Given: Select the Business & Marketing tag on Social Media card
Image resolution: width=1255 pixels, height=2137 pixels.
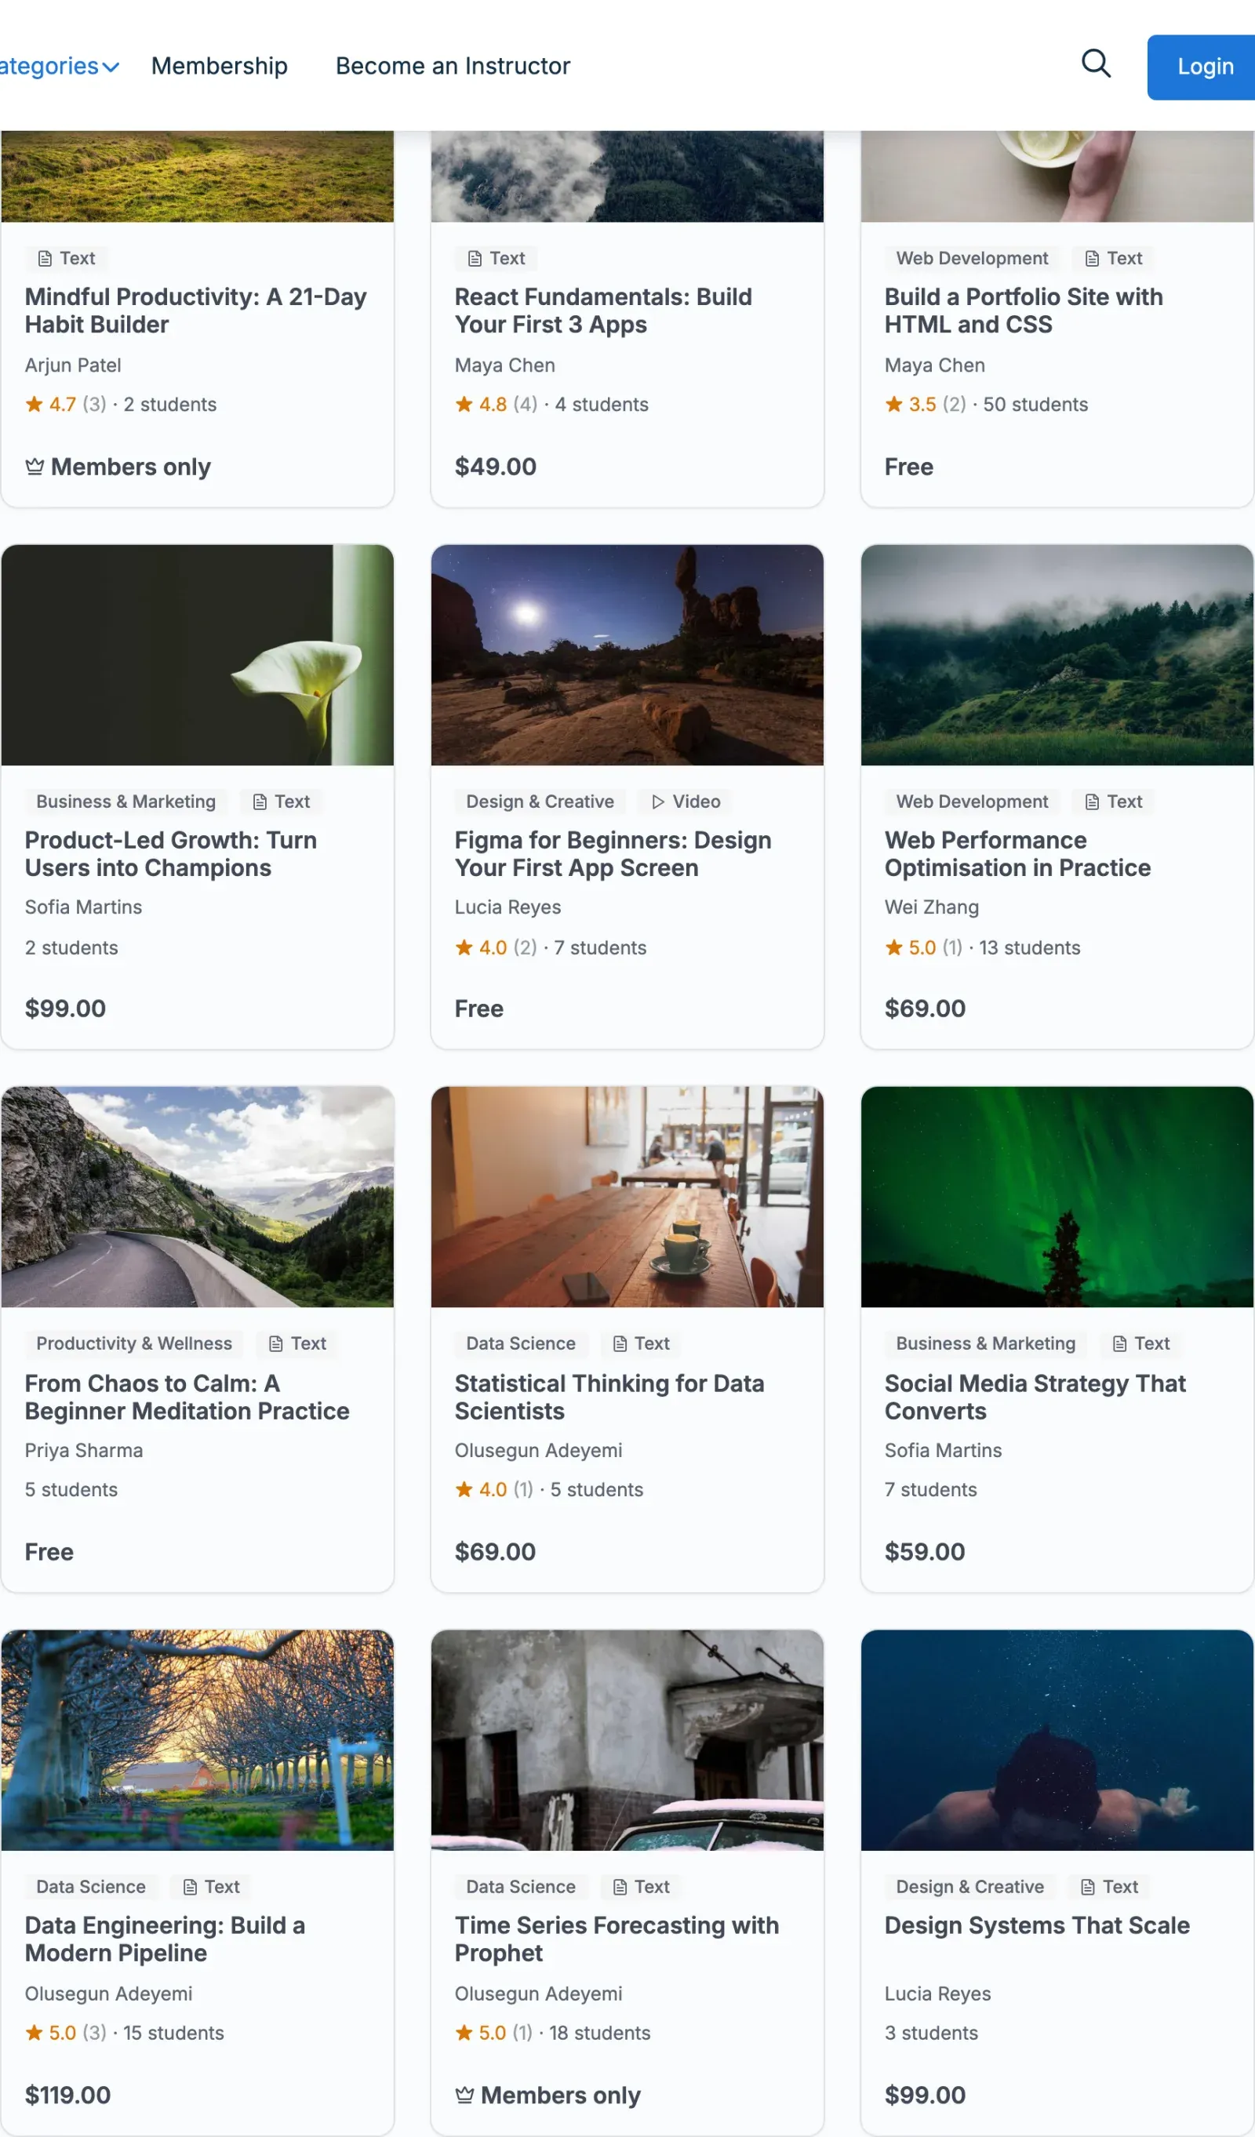Looking at the screenshot, I should tap(985, 1344).
